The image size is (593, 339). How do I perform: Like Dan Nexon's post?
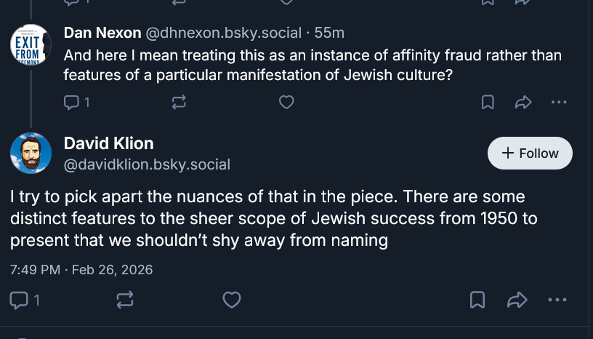click(x=286, y=103)
